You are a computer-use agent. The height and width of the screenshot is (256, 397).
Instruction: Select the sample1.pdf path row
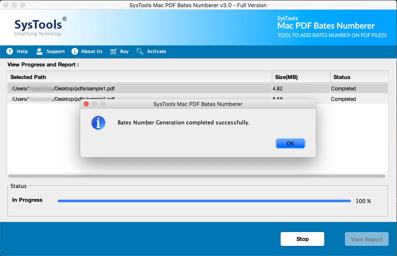(140, 88)
